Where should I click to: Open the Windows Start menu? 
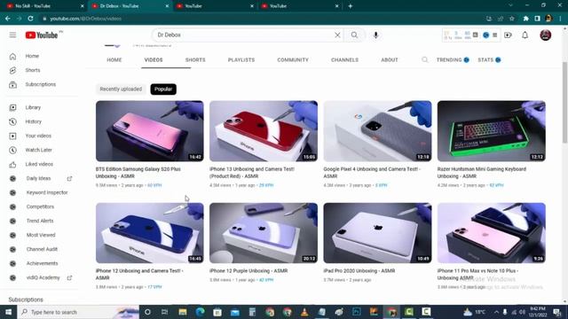coord(8,312)
